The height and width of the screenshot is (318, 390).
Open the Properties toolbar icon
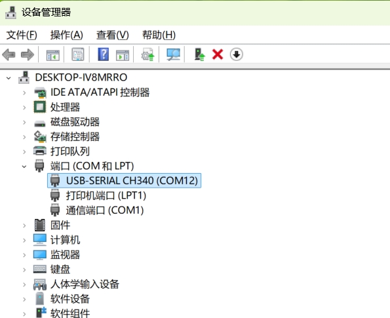pyautogui.click(x=78, y=54)
